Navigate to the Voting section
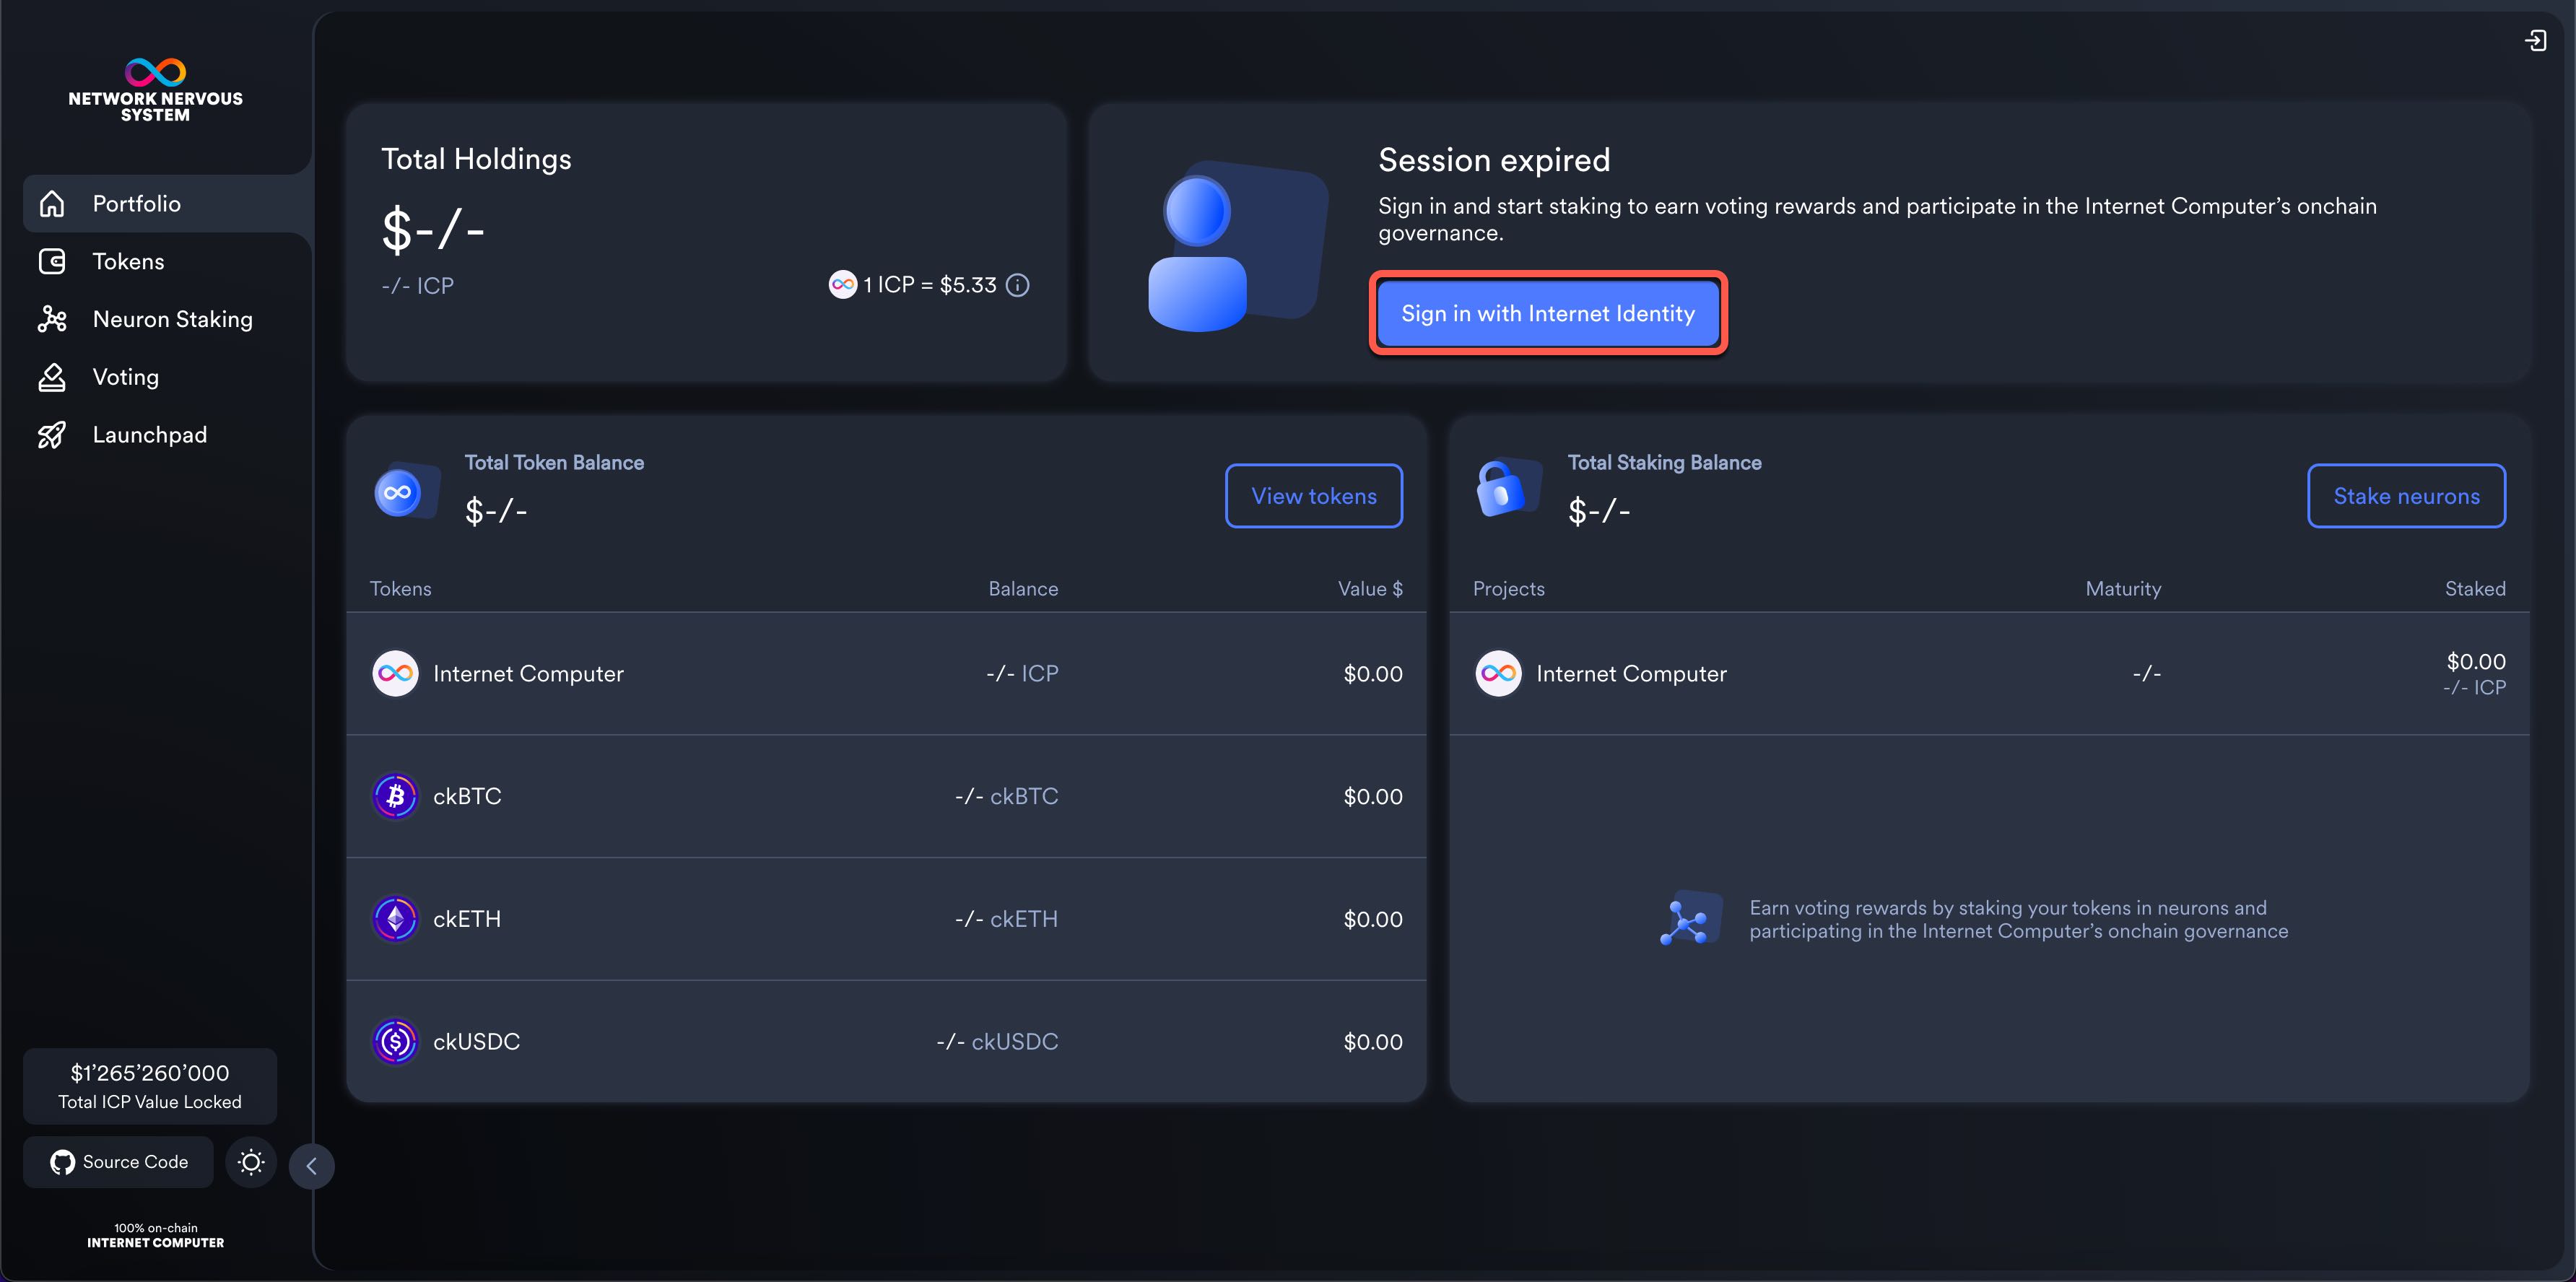Image resolution: width=2576 pixels, height=1282 pixels. point(126,377)
